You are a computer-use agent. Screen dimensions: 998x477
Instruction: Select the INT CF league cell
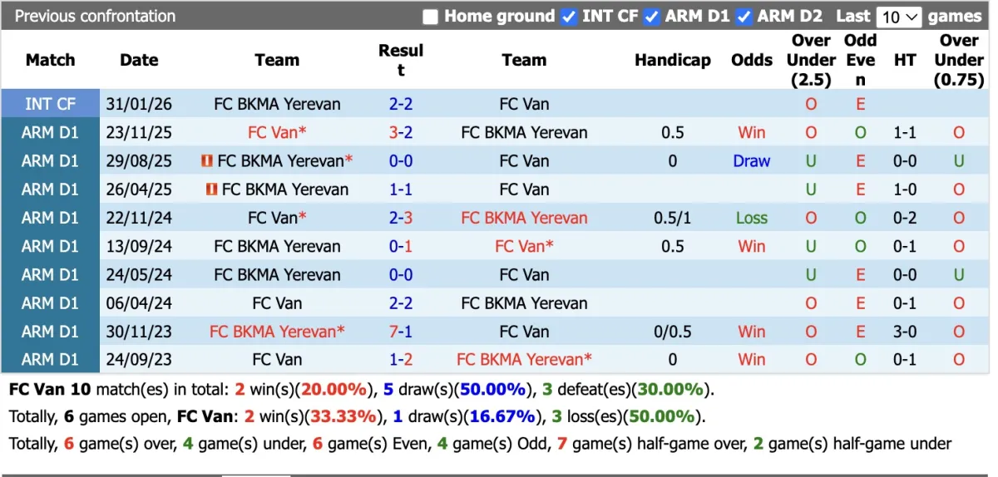point(50,104)
